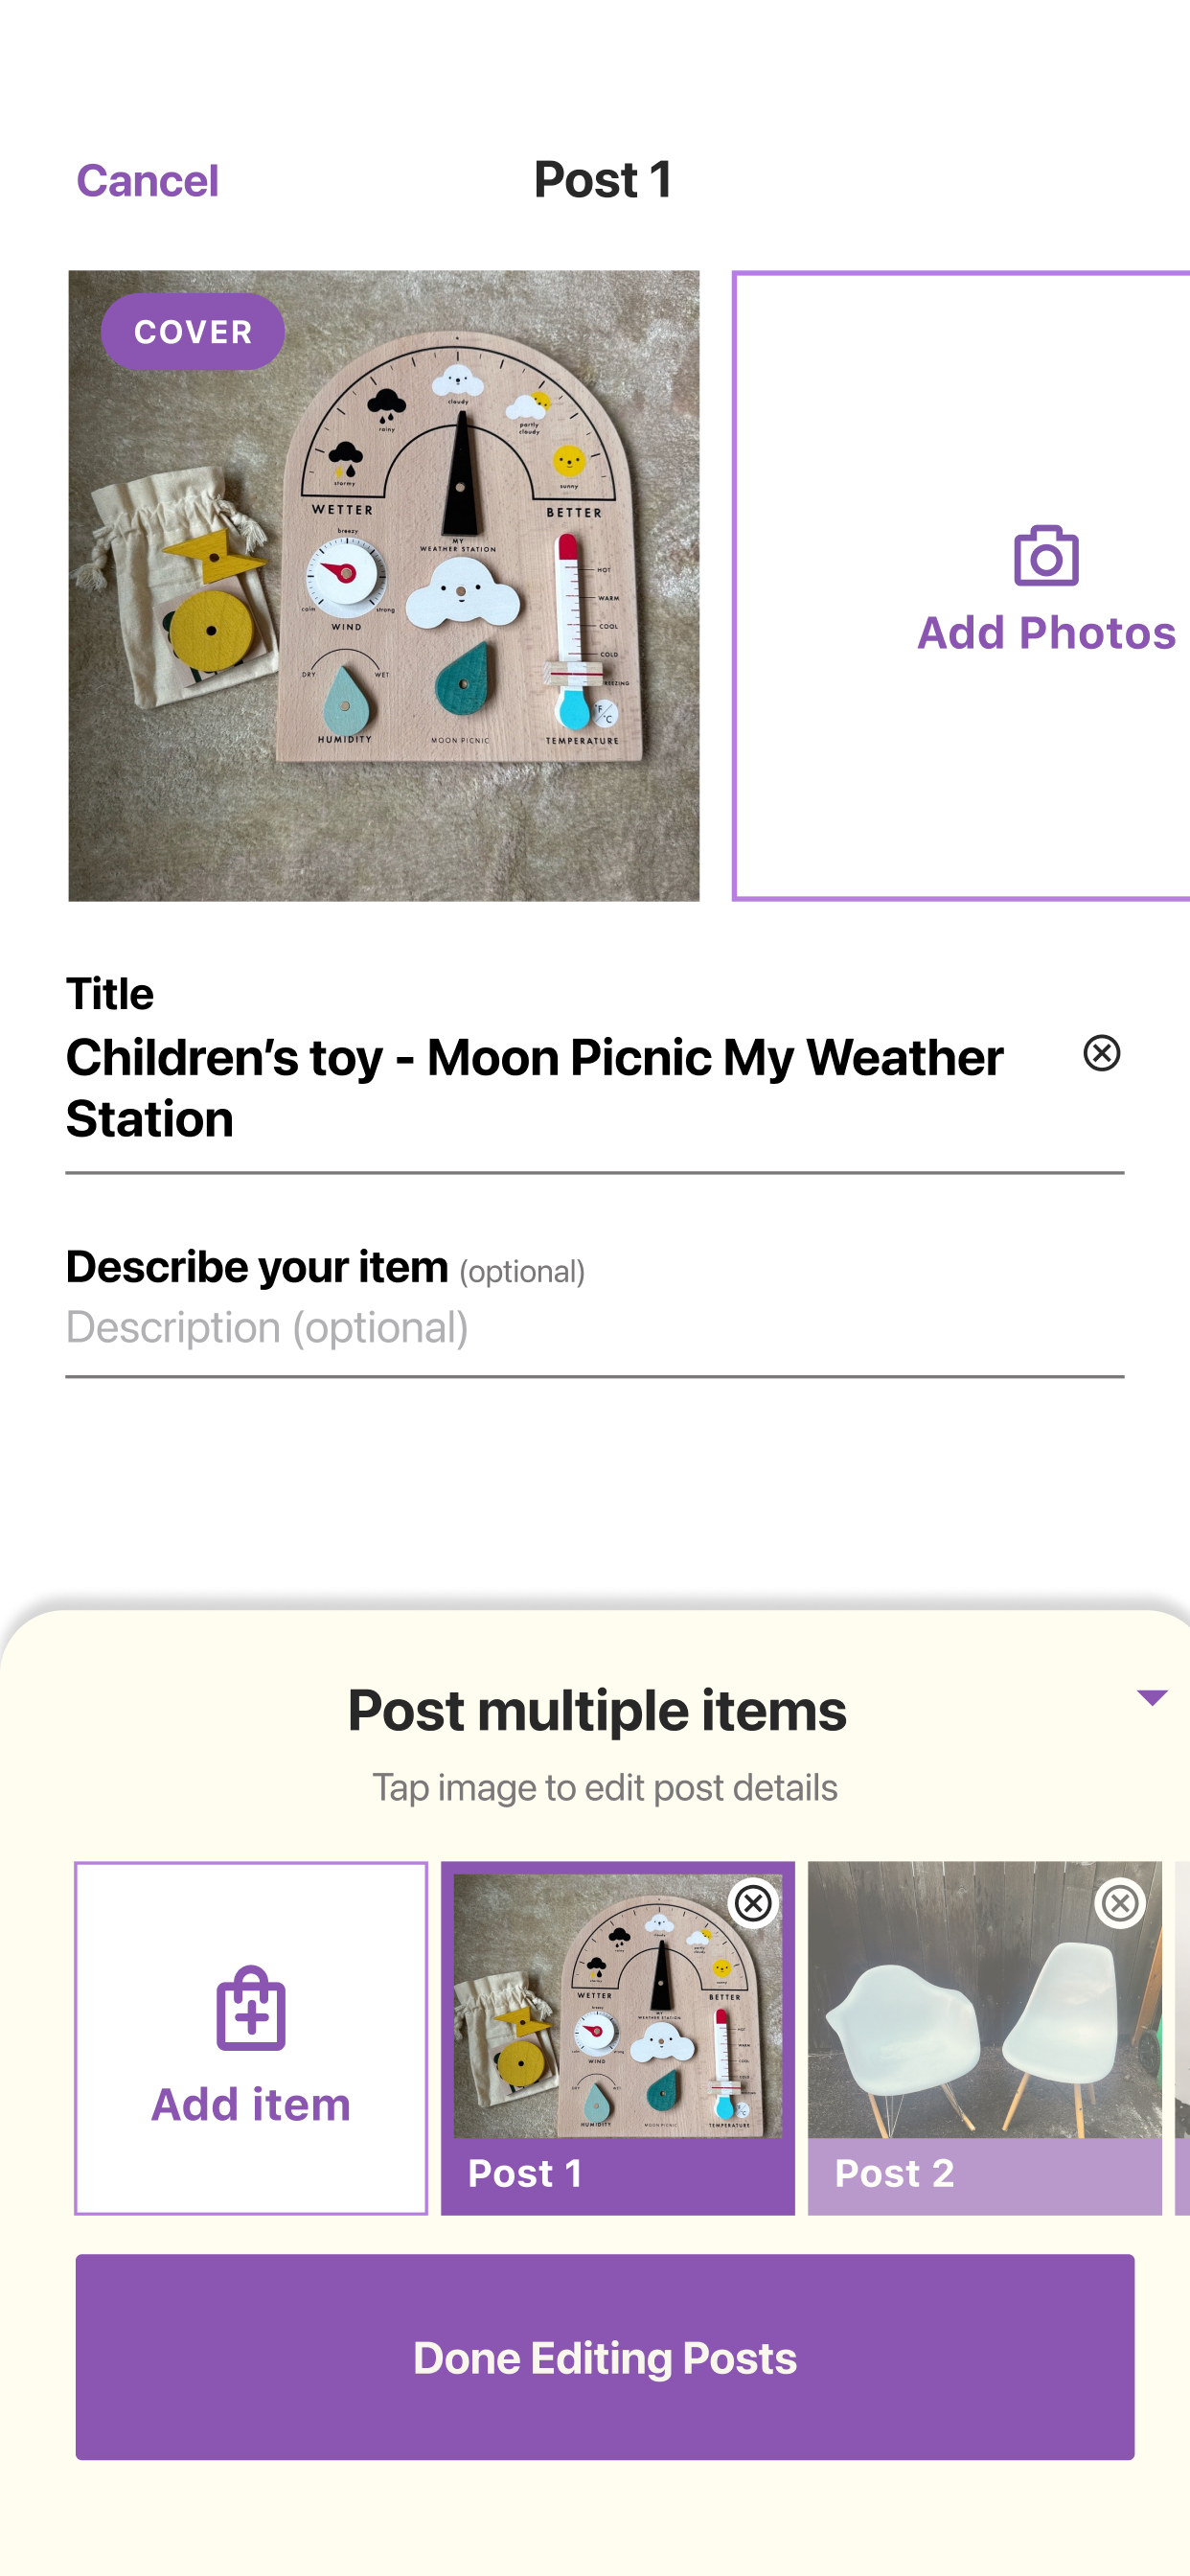Image resolution: width=1190 pixels, height=2576 pixels.
Task: Open the cover photo of weather station
Action: coord(384,585)
